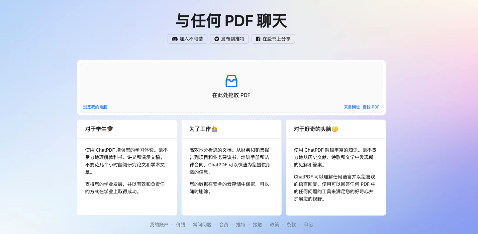Open 推特 footer link

pyautogui.click(x=241, y=225)
